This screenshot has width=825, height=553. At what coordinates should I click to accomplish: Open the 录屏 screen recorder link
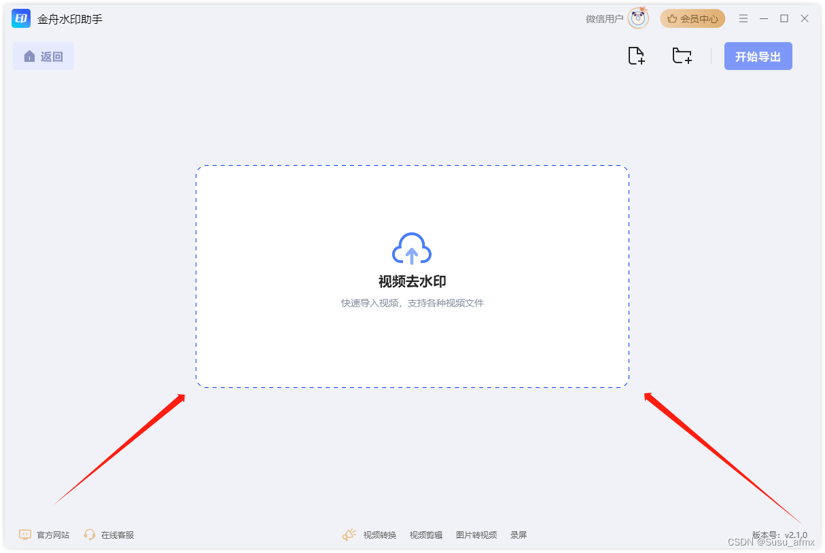point(519,535)
